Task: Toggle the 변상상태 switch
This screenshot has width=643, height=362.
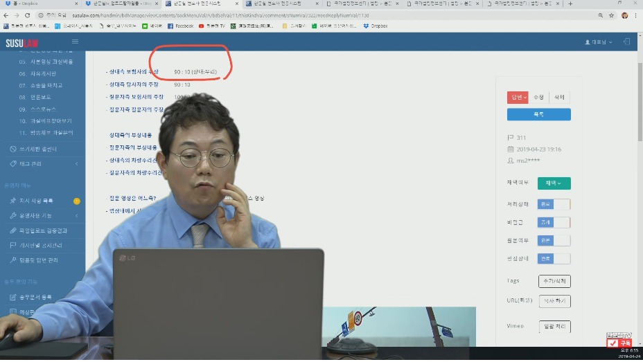Action: (x=554, y=258)
